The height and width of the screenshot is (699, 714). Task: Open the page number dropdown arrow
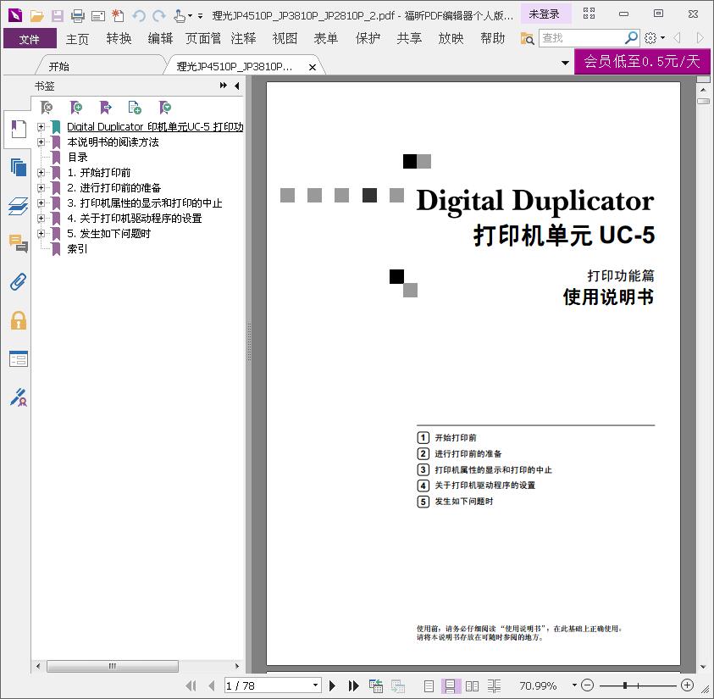tap(315, 685)
